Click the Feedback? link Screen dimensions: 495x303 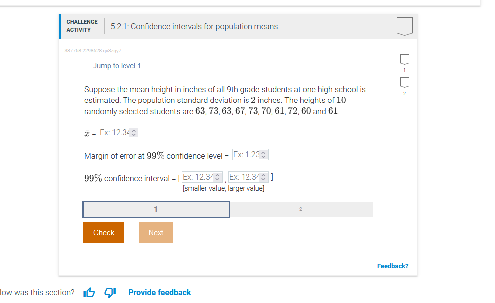pos(392,266)
